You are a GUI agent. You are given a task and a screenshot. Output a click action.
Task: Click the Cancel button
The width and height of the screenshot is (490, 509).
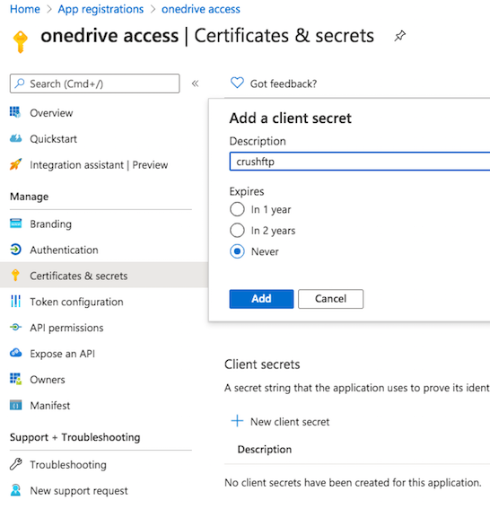point(330,299)
